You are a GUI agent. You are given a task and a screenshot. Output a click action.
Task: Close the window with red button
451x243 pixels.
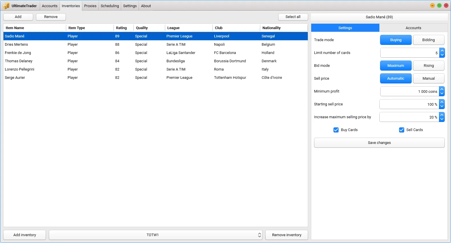click(446, 5)
